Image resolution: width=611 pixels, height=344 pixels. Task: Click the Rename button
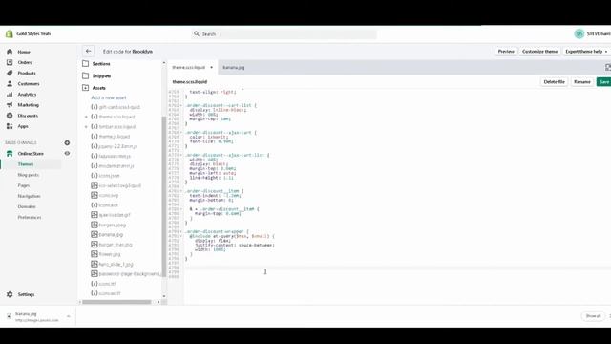tap(582, 82)
